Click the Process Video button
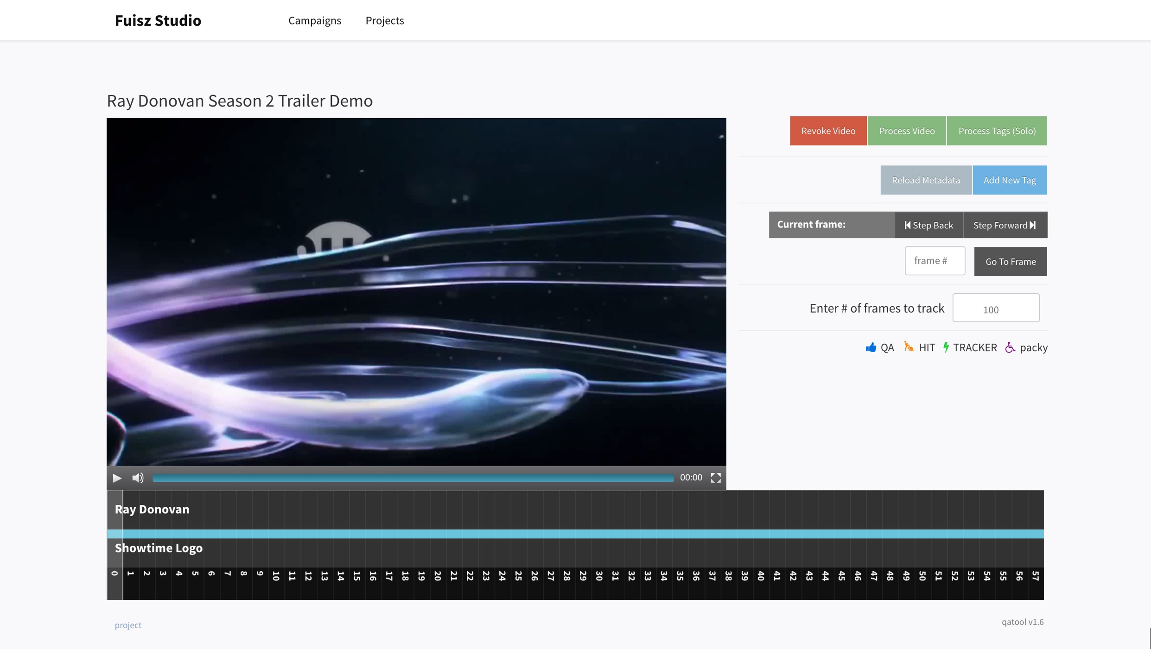Screen dimensions: 1151x649 (x=906, y=131)
